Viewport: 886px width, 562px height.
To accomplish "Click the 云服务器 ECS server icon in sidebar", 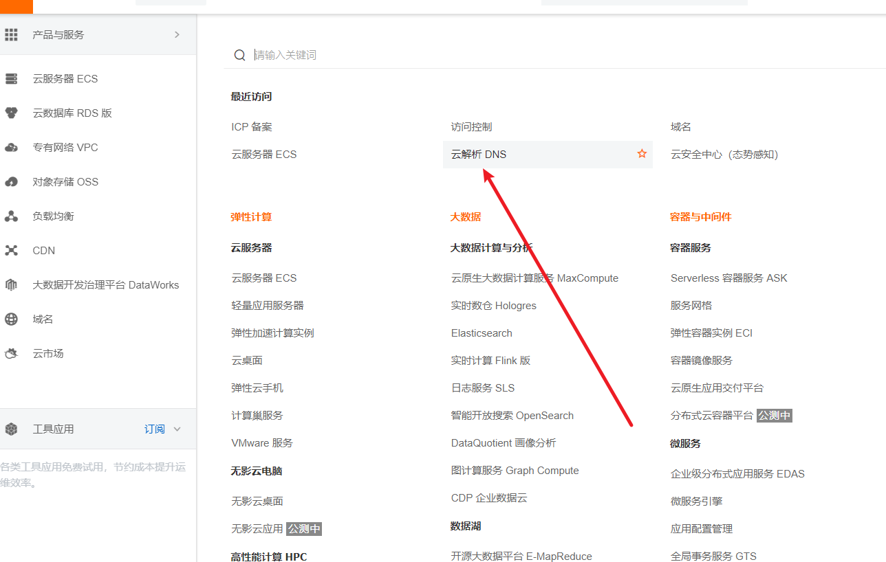I will coord(11,79).
